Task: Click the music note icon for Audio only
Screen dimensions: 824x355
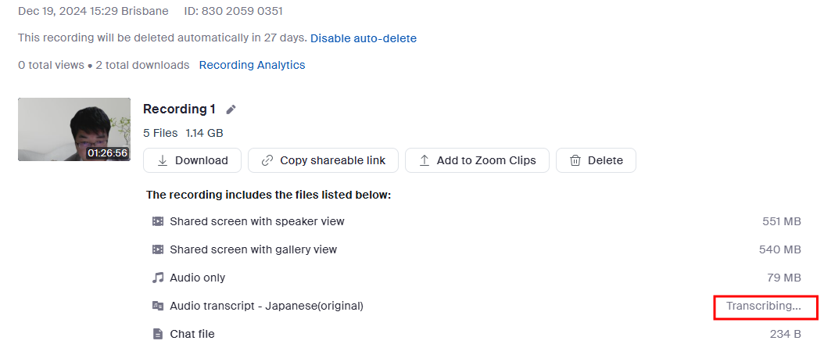Action: (x=158, y=278)
